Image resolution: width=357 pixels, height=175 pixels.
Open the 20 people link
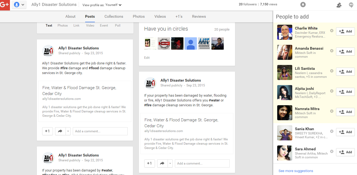click(x=222, y=30)
